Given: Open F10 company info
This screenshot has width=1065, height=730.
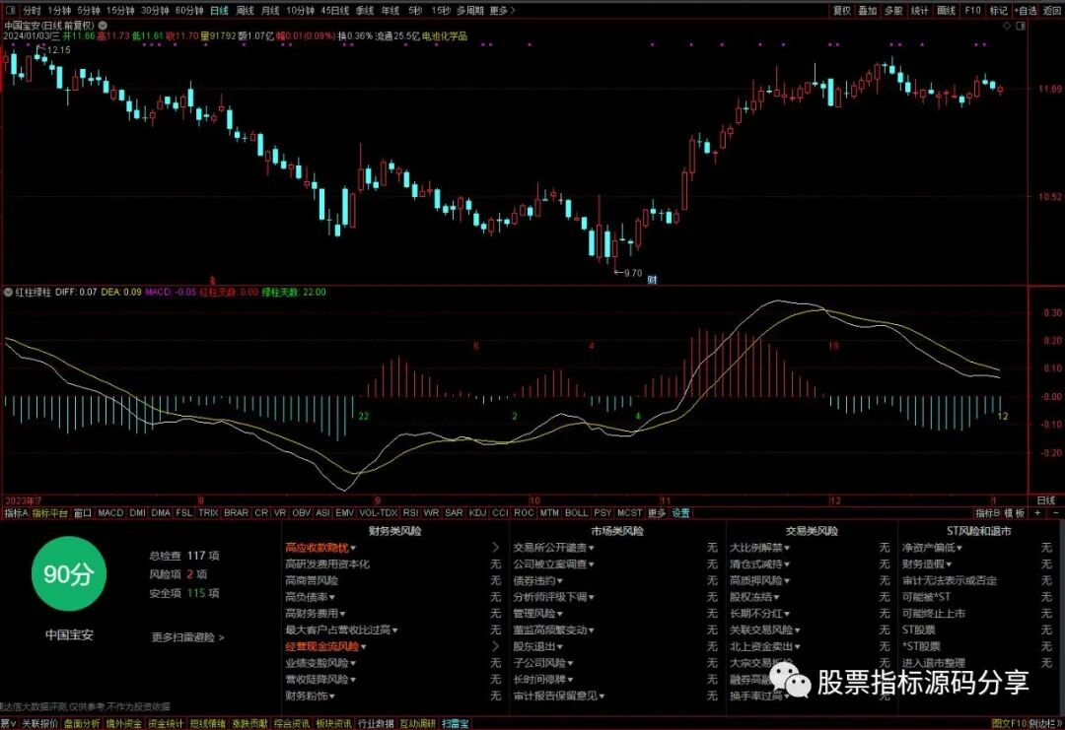Looking at the screenshot, I should click(972, 11).
